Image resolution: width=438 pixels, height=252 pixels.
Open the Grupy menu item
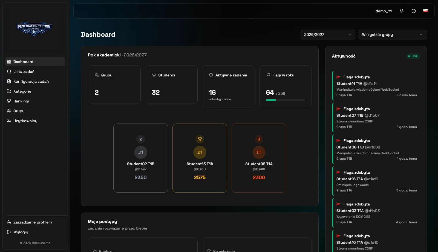pyautogui.click(x=35, y=111)
